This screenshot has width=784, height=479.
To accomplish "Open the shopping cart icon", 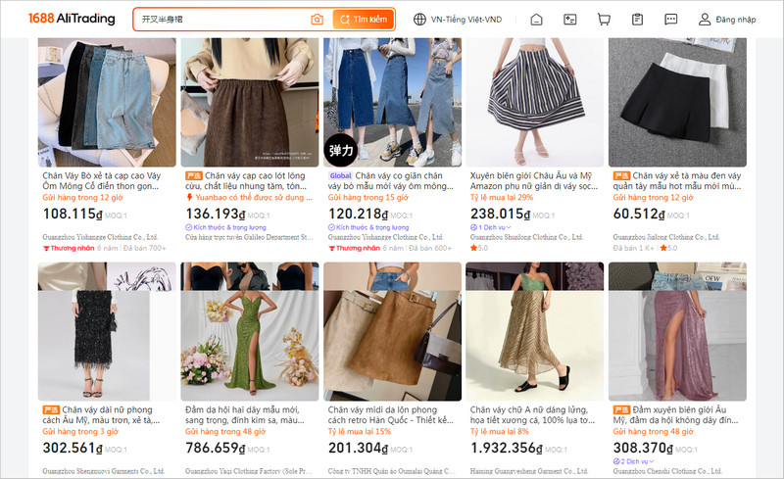I will click(x=604, y=20).
